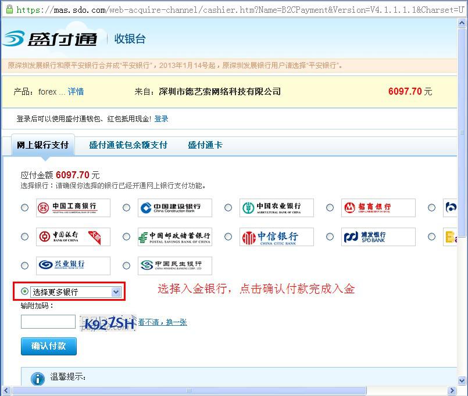
Task: Select the radio button for 浦发银行
Action: pyautogui.click(x=330, y=237)
